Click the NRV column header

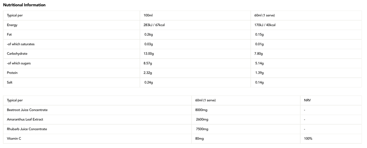click(307, 100)
